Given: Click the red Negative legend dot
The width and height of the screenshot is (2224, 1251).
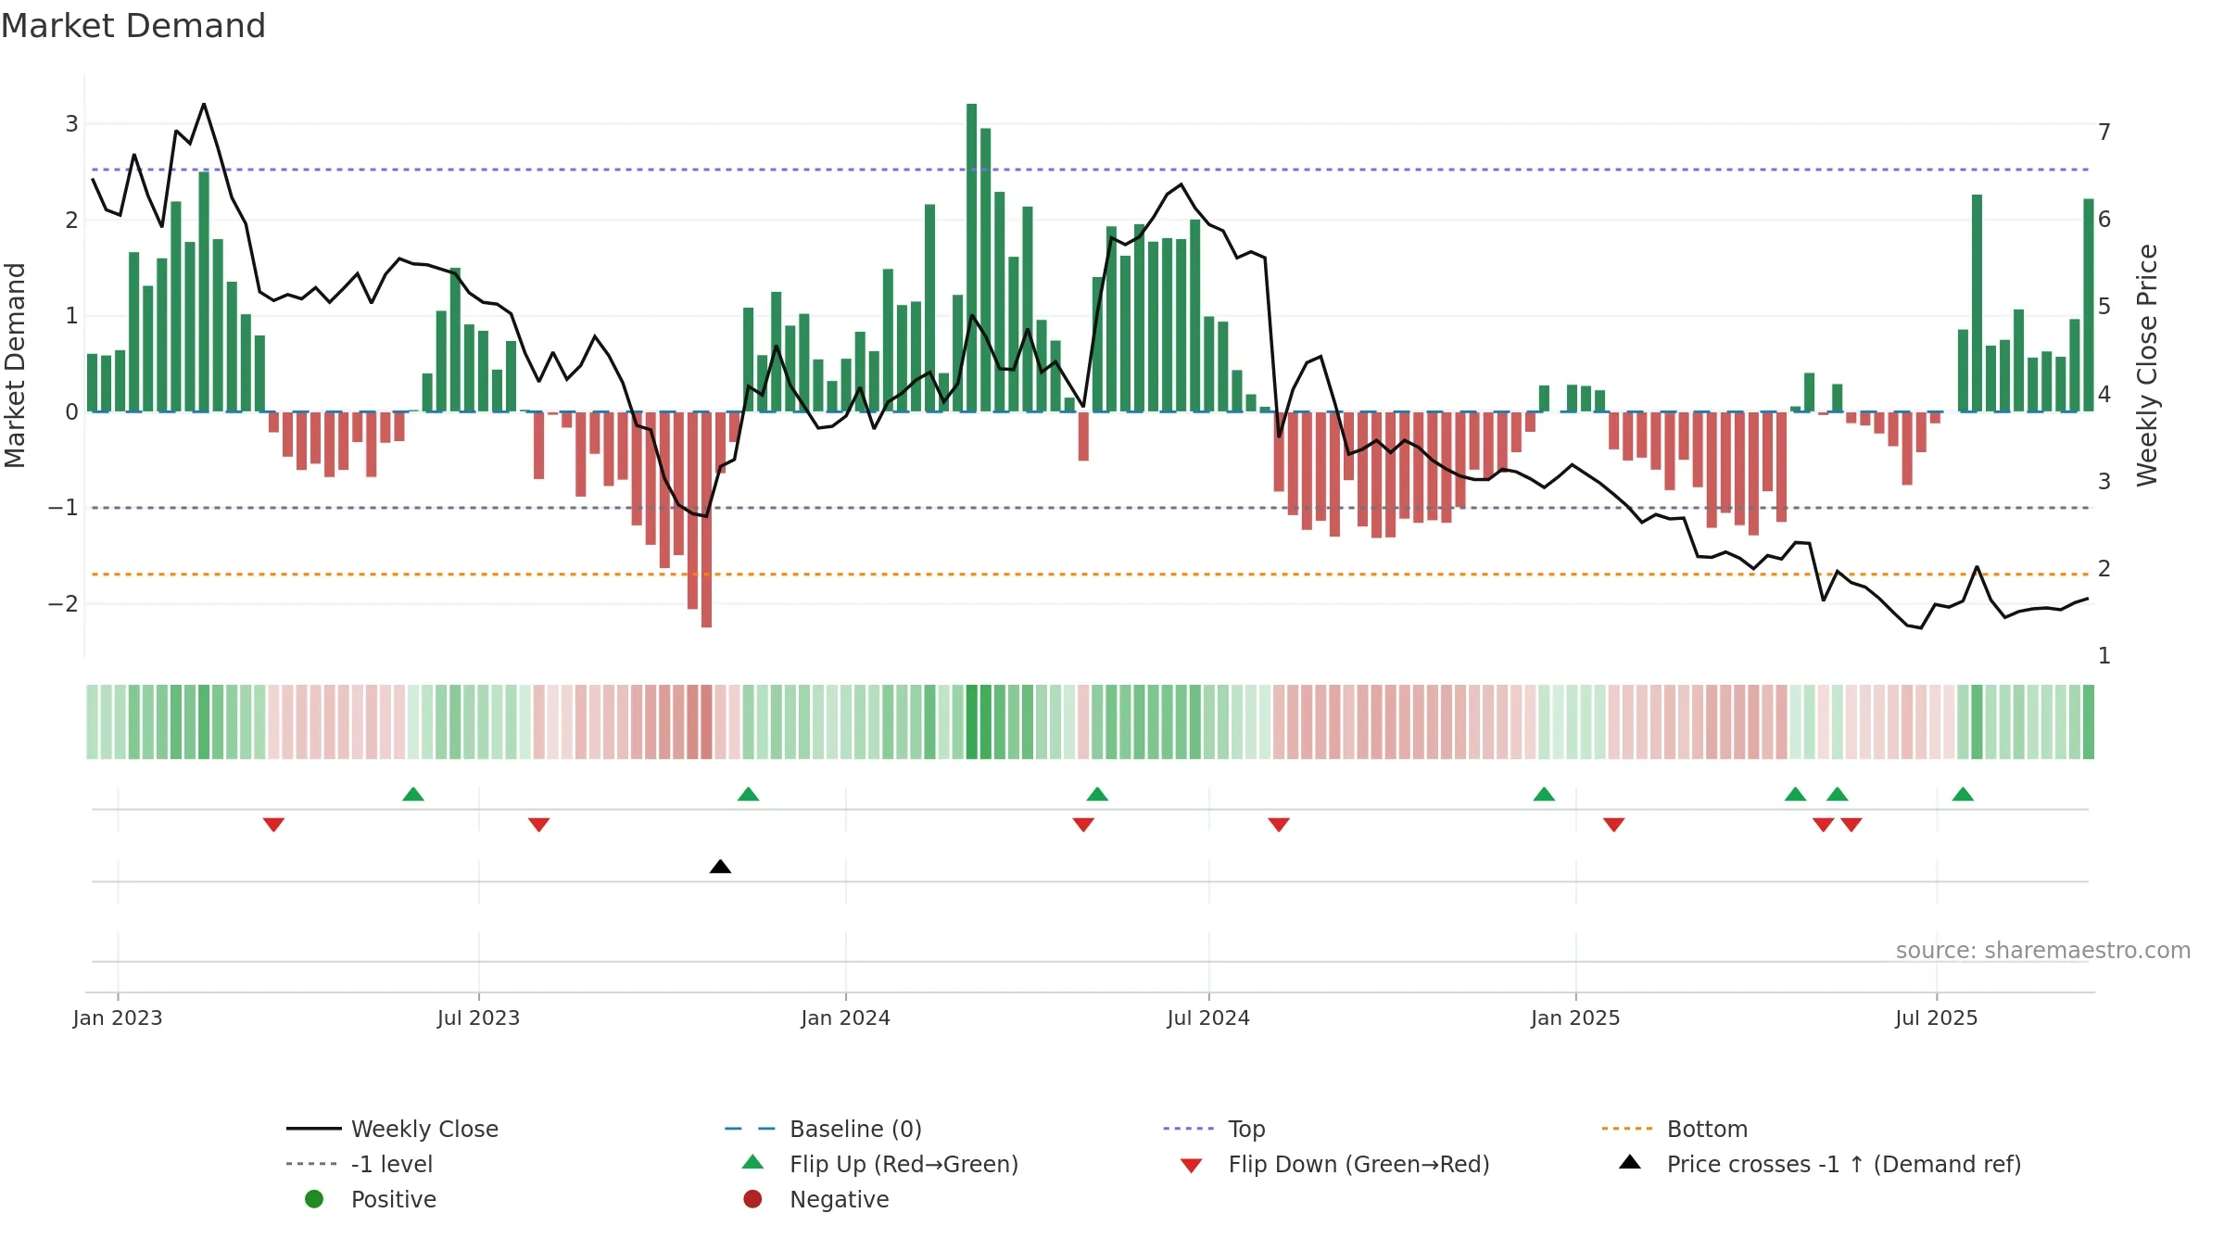Looking at the screenshot, I should 752,1199.
